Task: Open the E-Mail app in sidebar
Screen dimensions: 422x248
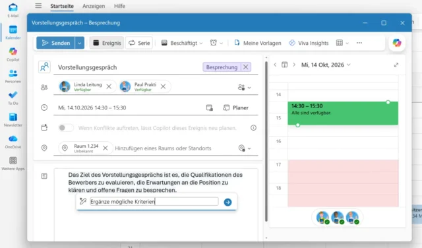Action: 13,11
